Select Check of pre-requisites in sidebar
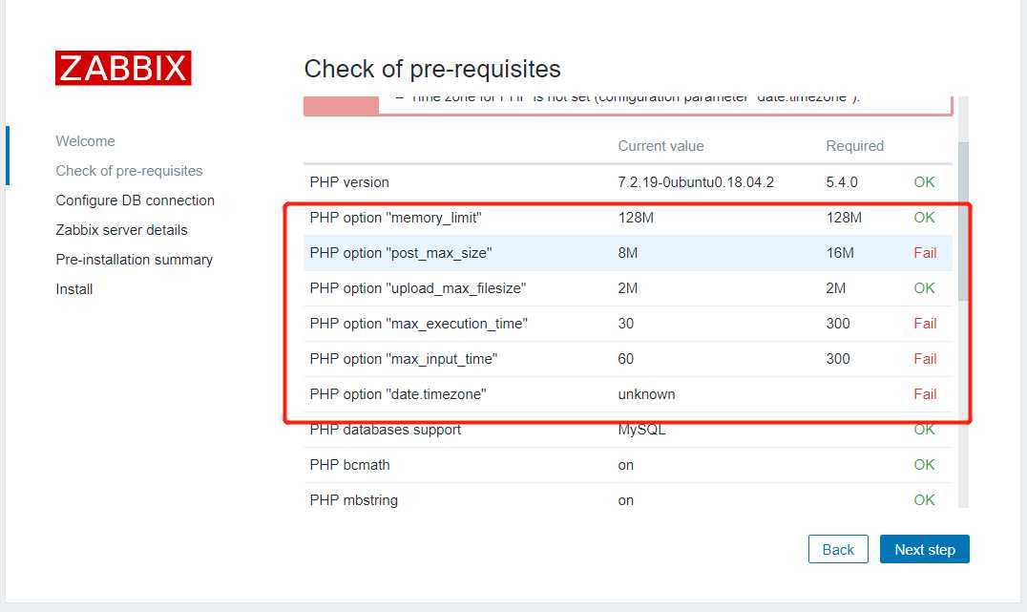Viewport: 1027px width, 612px height. [129, 170]
